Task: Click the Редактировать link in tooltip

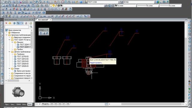Action: [x=96, y=63]
